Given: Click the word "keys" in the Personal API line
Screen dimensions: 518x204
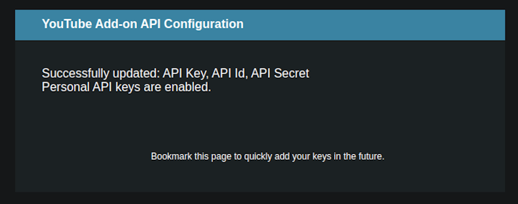Looking at the screenshot, I should 128,87.
